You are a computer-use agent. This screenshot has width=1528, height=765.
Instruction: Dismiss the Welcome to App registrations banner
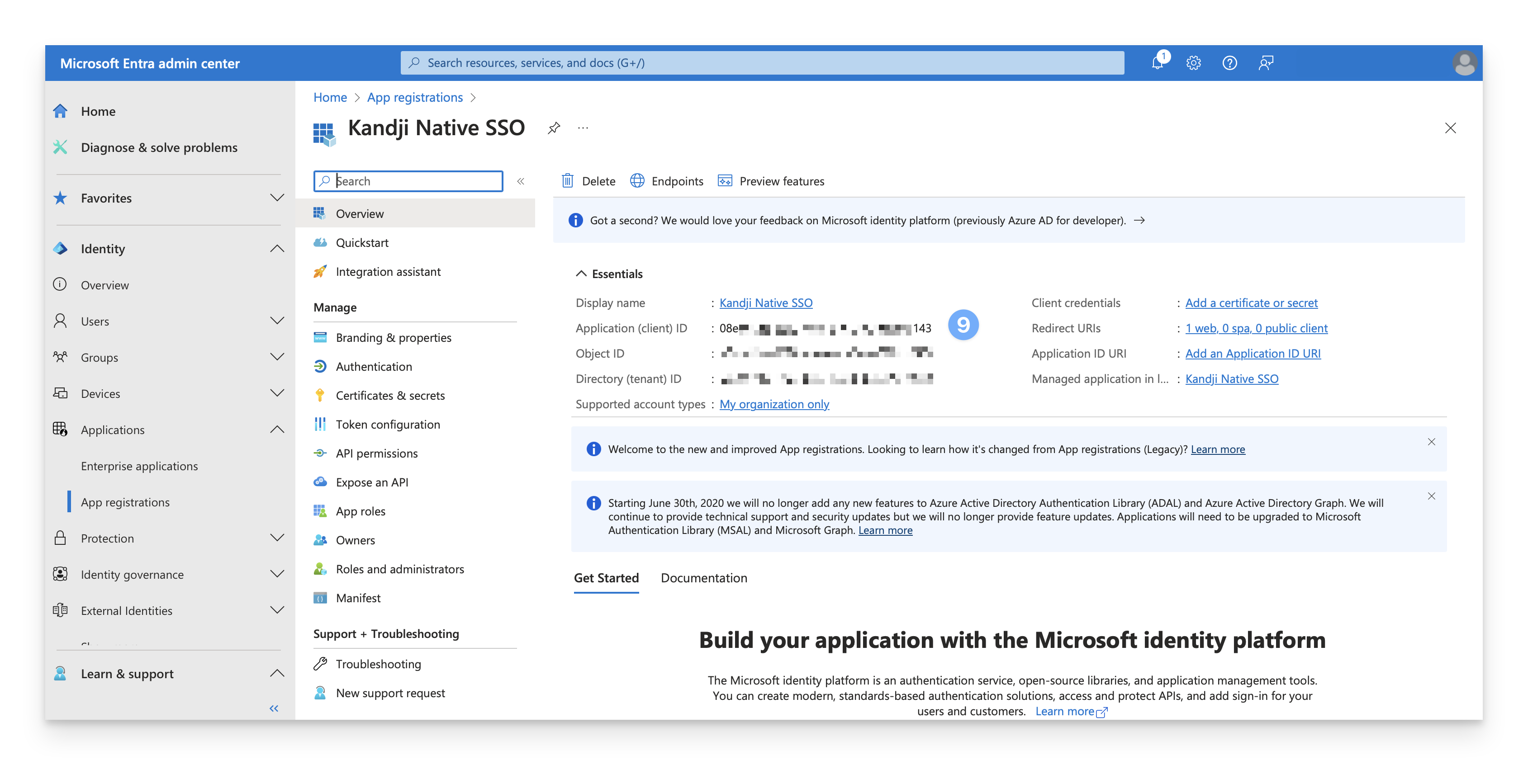[1431, 442]
